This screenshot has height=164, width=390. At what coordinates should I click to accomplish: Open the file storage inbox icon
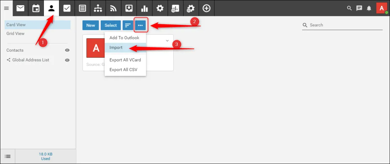tap(128, 8)
